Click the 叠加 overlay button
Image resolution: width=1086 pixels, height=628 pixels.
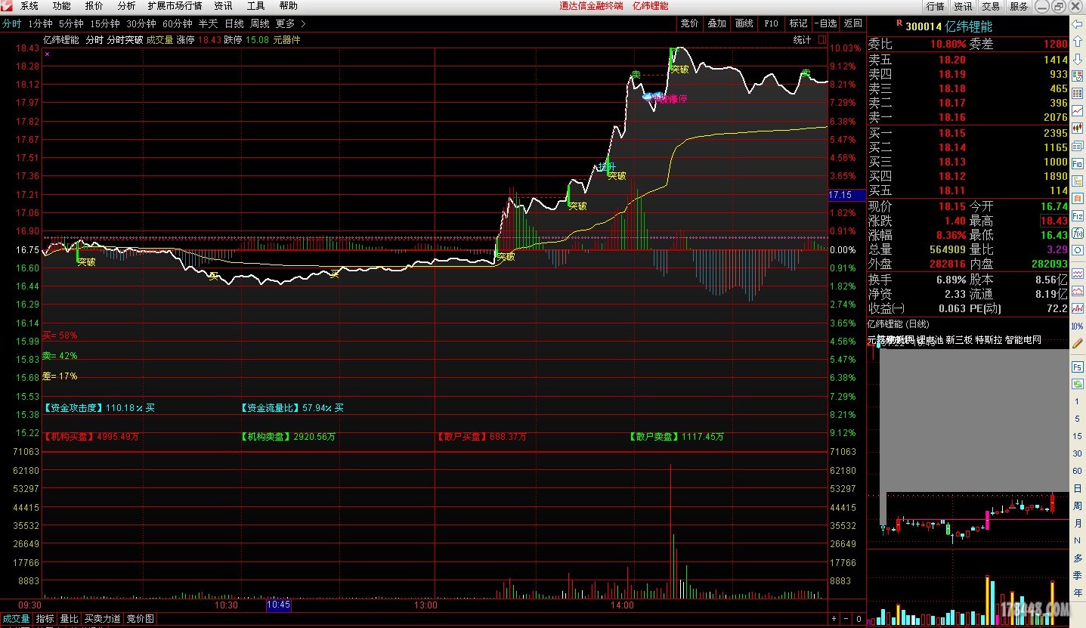[716, 23]
